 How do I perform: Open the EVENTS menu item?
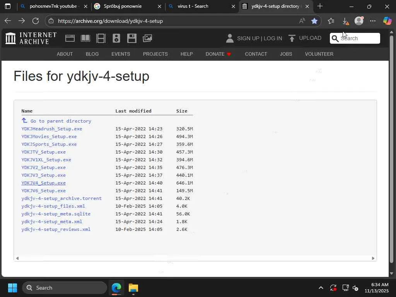(x=121, y=54)
